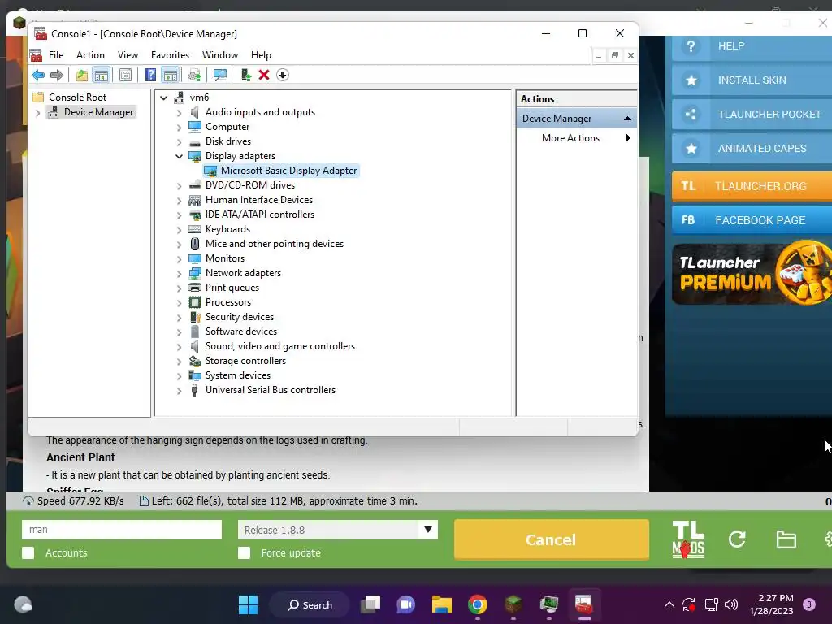Click the TL Mods icon

pos(688,539)
